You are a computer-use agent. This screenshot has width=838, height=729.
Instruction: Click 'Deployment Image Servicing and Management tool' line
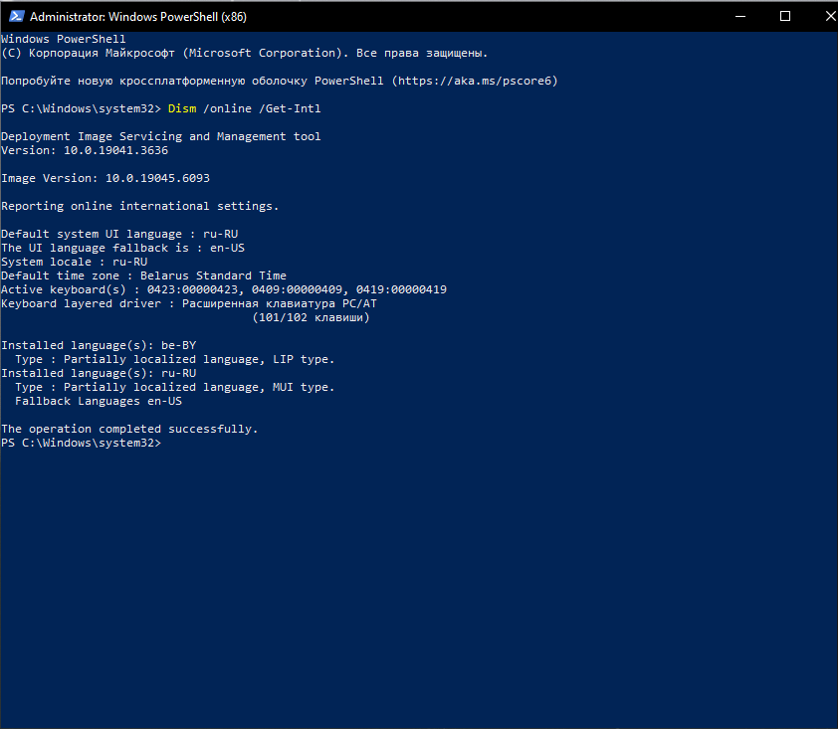(x=161, y=136)
